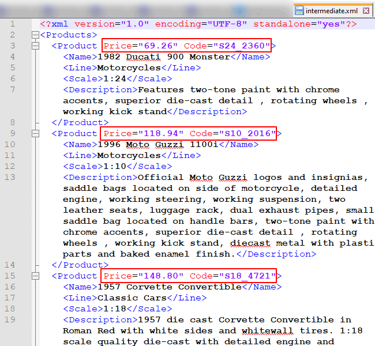Screen dimensions: 375x346
Task: Click line number 1 in the margin
Action: (12, 24)
